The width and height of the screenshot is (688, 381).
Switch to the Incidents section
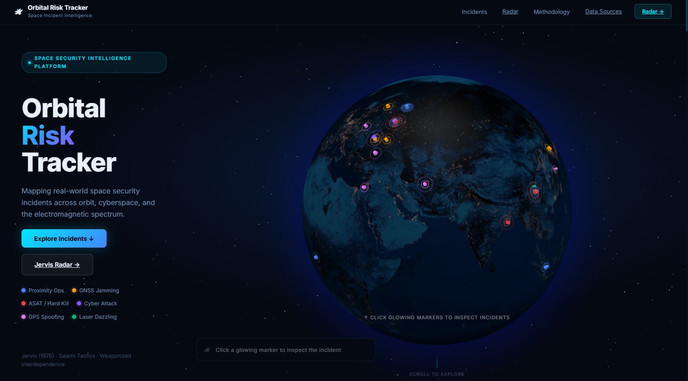[x=474, y=12]
